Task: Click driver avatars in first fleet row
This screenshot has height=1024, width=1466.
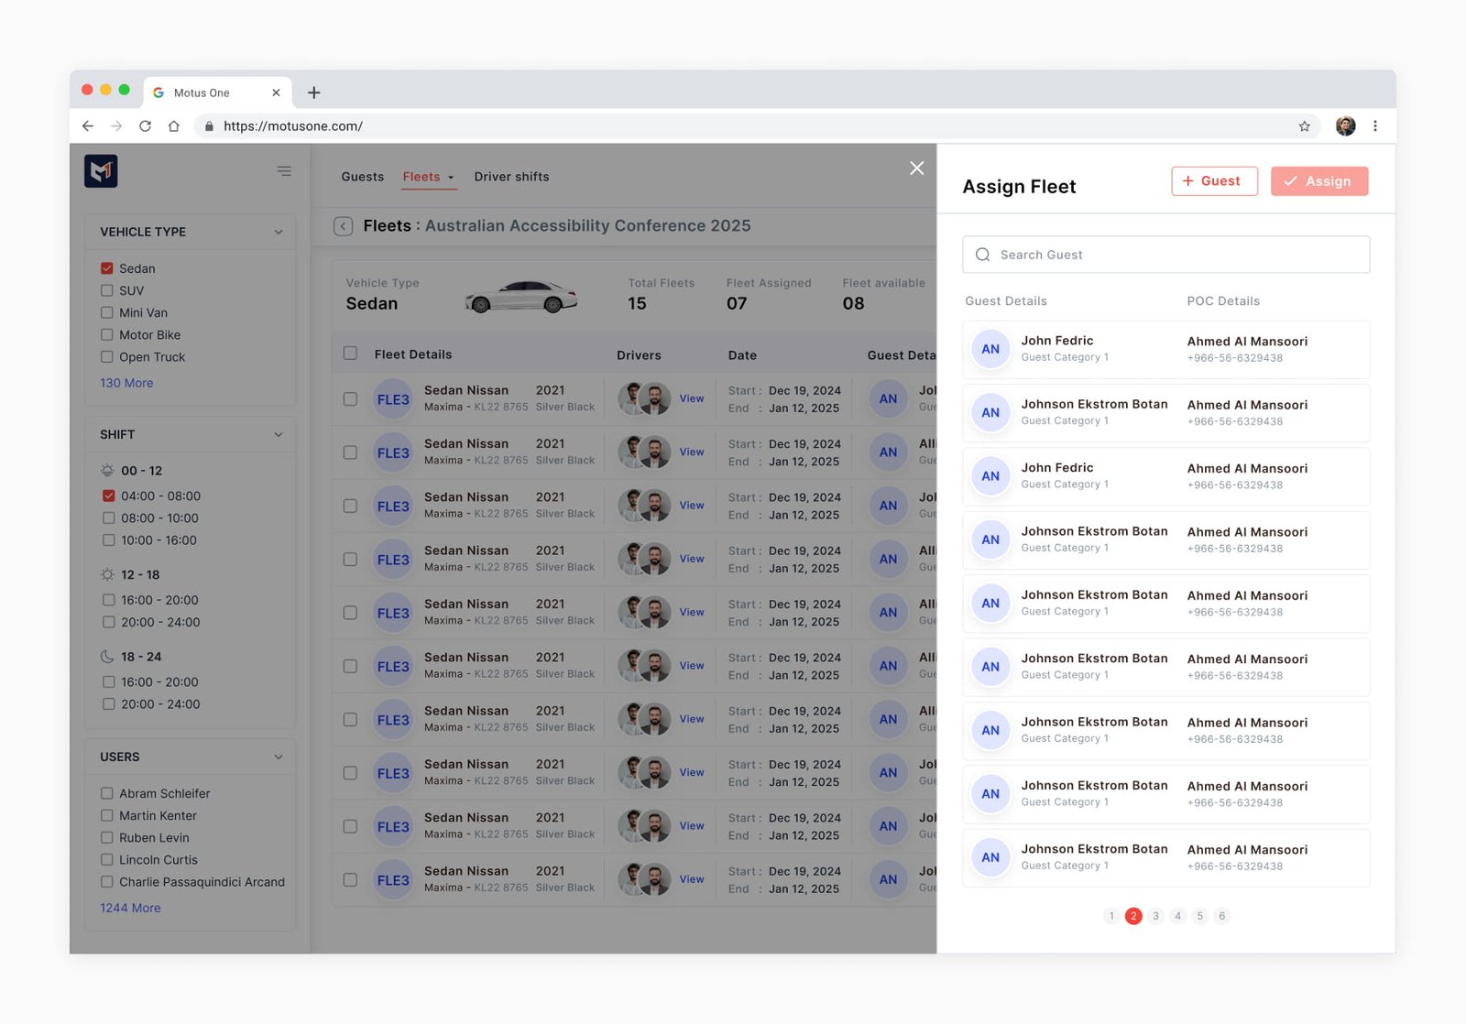Action: 644,398
